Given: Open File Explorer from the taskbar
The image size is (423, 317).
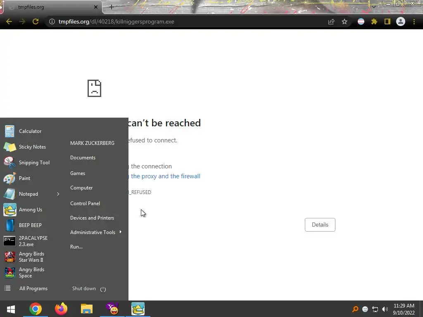Looking at the screenshot, I should 87,309.
